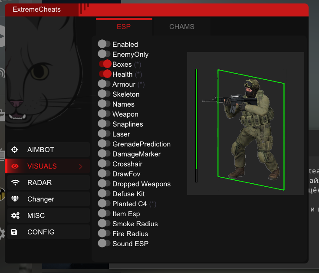Expand the VISUALS chevron arrow
Image resolution: width=319 pixels, height=273 pixels.
click(81, 166)
